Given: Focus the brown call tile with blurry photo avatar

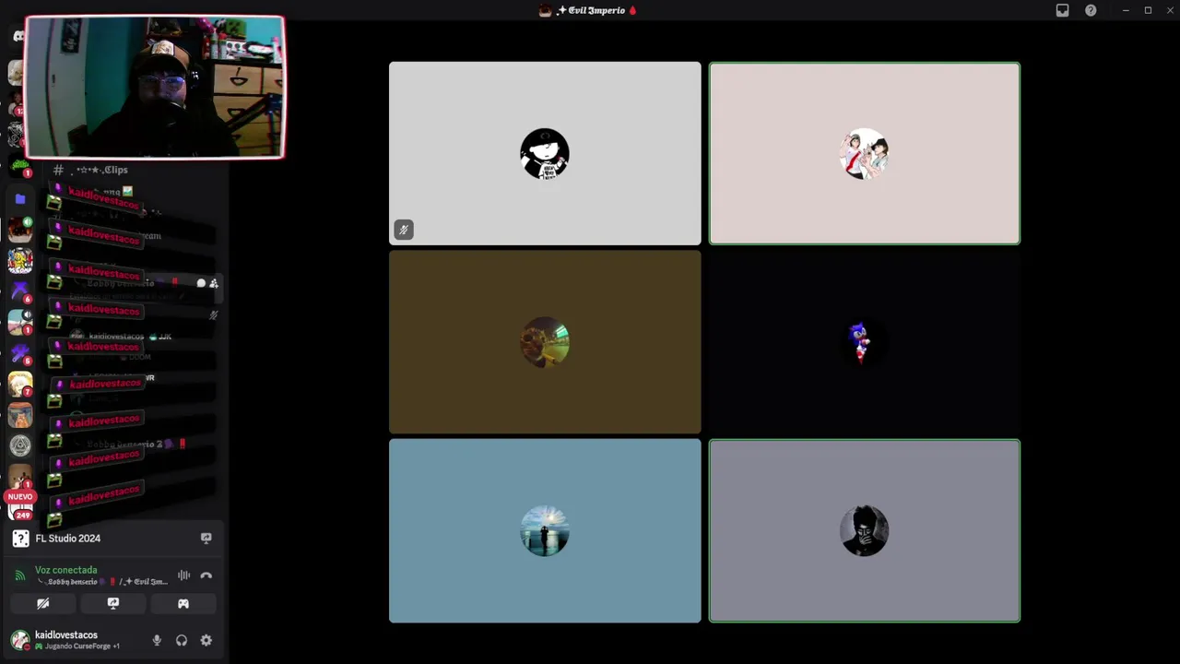Looking at the screenshot, I should [545, 342].
